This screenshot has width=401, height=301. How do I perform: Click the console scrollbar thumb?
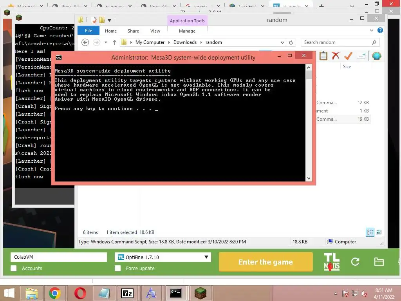[309, 75]
